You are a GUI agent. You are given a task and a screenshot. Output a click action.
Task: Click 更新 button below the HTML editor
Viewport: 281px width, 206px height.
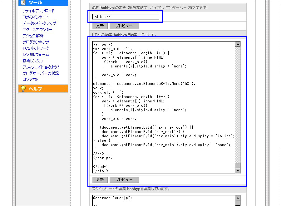point(100,180)
